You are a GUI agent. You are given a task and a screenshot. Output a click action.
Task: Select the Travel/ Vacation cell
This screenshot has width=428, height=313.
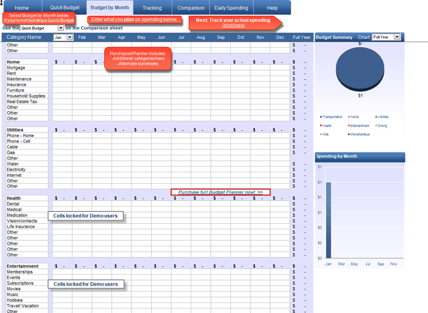pyautogui.click(x=27, y=306)
